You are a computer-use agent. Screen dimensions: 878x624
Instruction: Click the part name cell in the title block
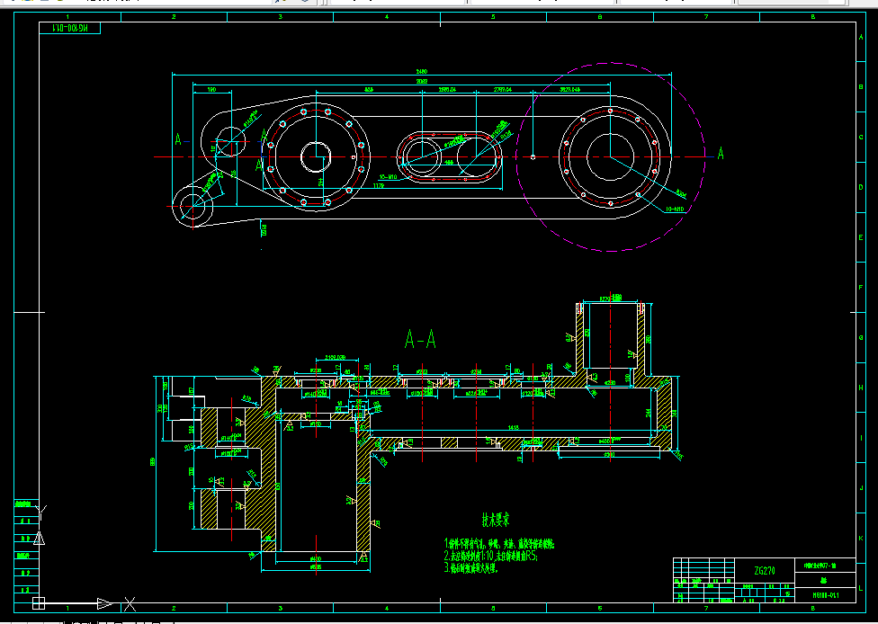point(825,580)
